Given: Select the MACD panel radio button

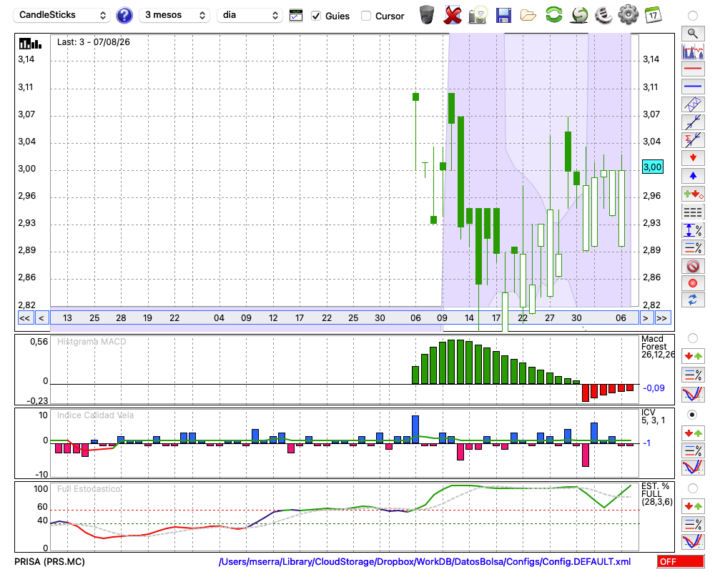Looking at the screenshot, I should [693, 338].
